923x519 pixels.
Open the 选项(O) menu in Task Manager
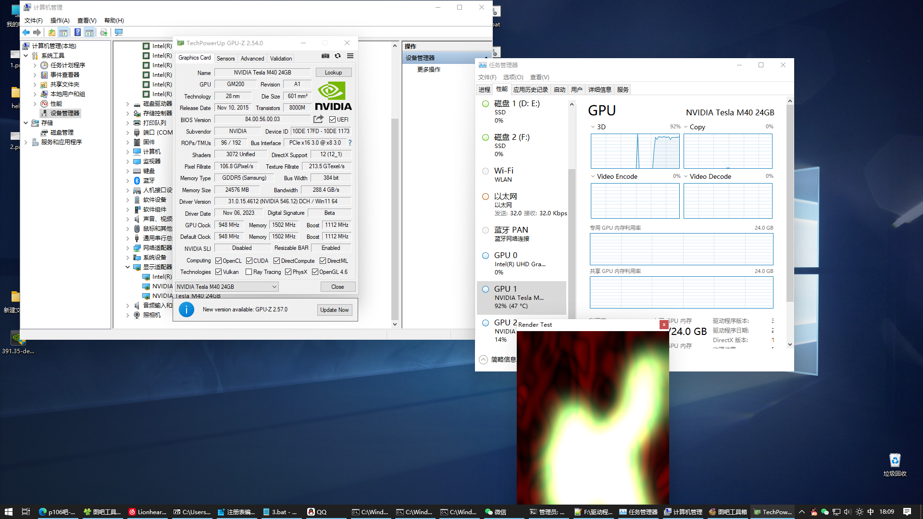(x=513, y=77)
